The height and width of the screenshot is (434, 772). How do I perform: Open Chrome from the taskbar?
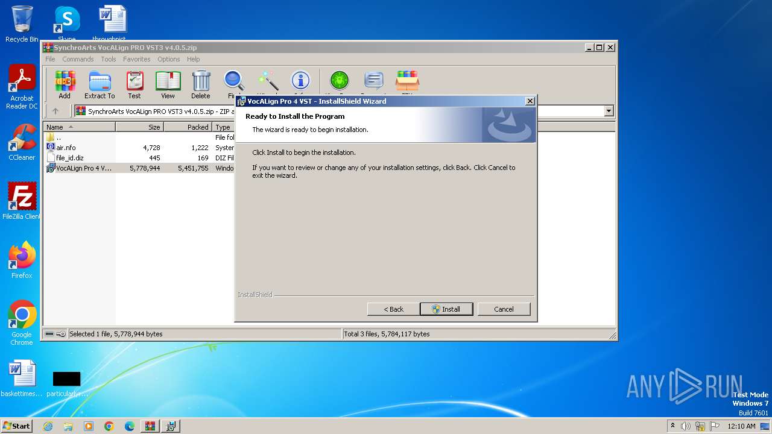[109, 426]
